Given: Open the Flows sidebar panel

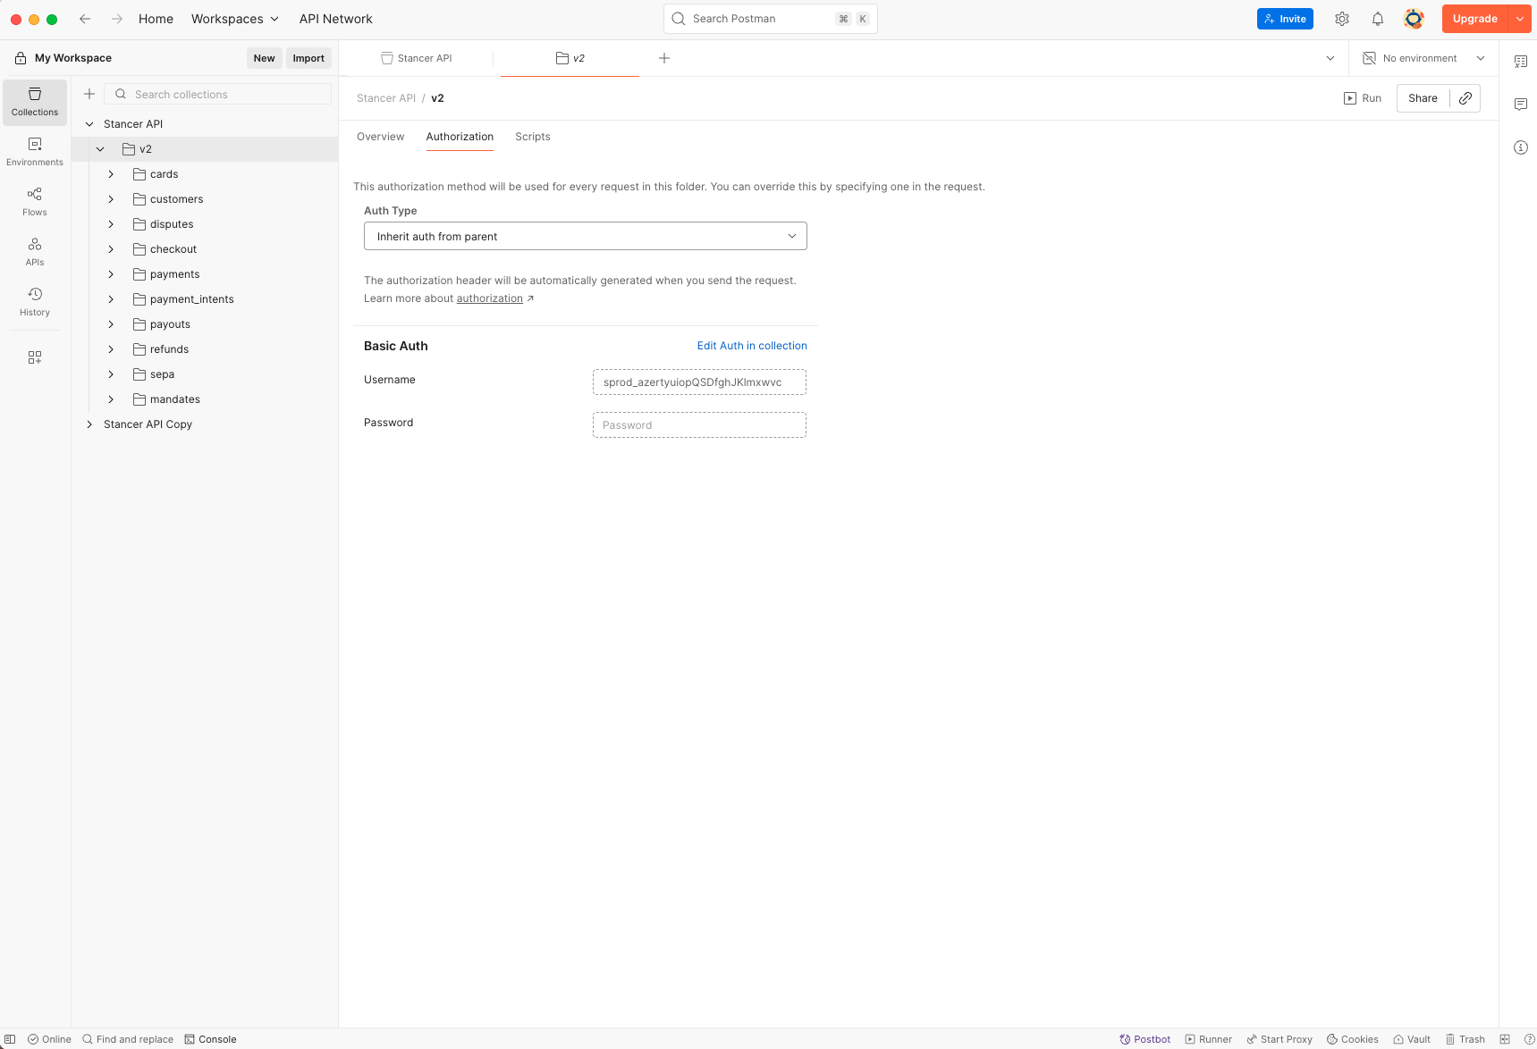Looking at the screenshot, I should (x=35, y=201).
